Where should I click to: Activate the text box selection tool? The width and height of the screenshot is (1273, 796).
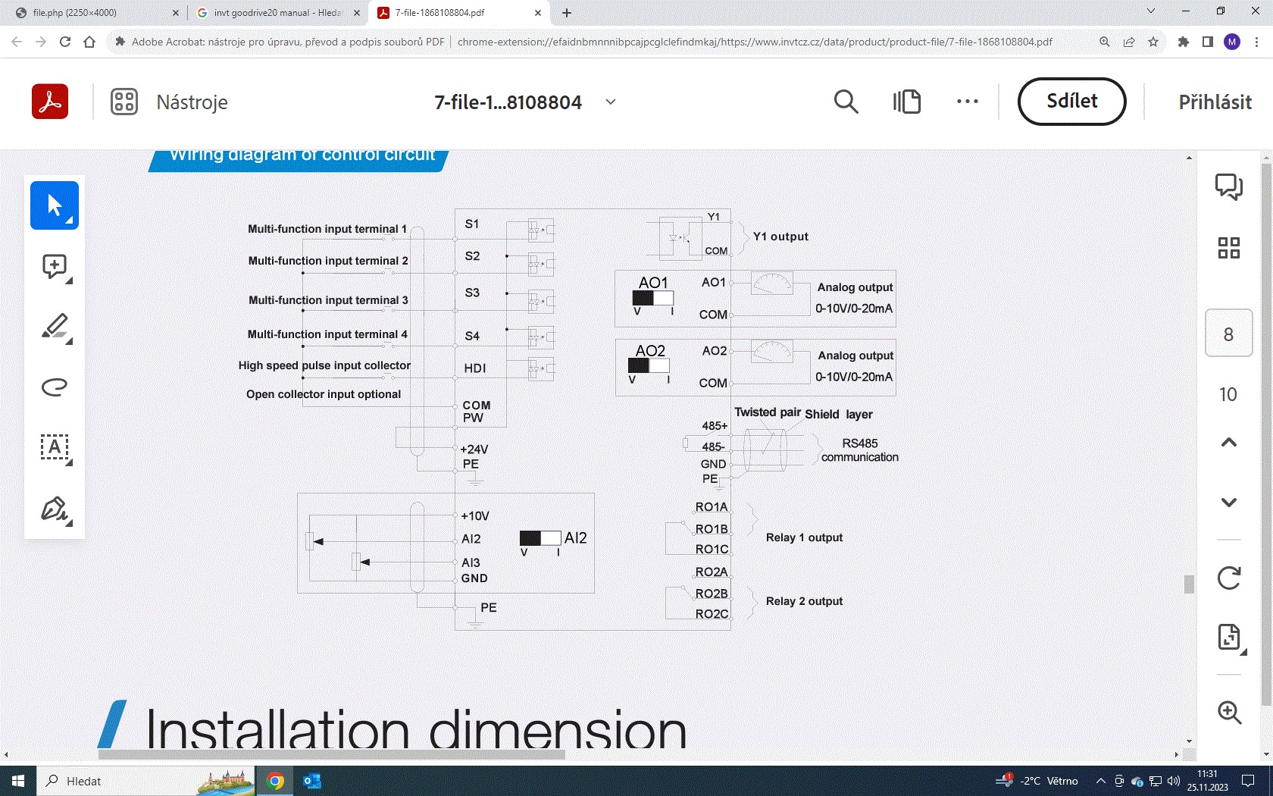pyautogui.click(x=54, y=447)
